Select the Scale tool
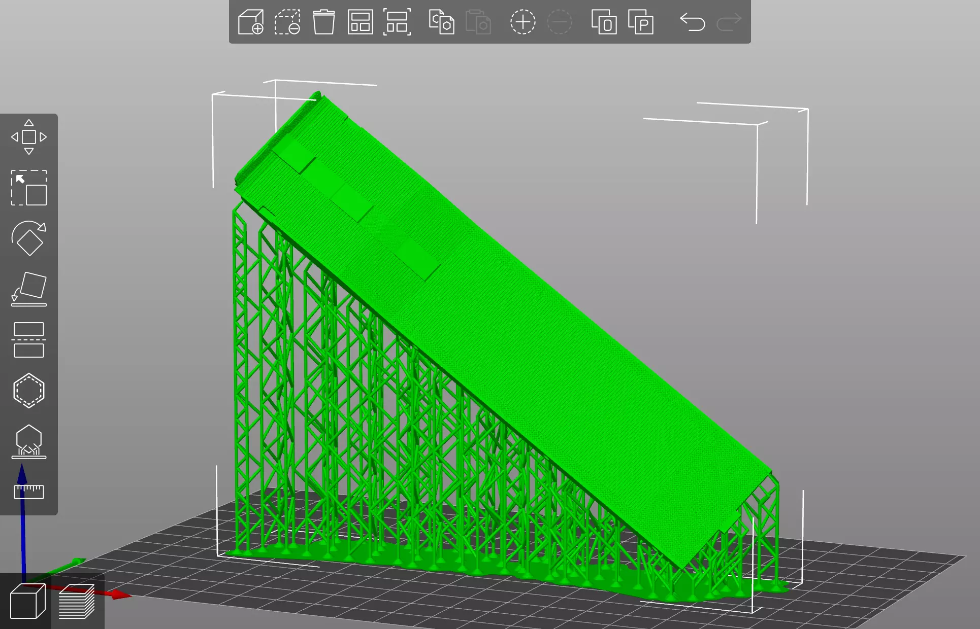The image size is (980, 629). [x=29, y=188]
